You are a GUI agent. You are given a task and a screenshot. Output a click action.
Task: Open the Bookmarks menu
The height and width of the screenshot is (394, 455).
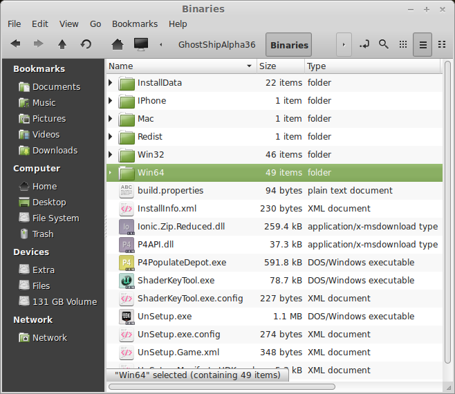tap(135, 24)
